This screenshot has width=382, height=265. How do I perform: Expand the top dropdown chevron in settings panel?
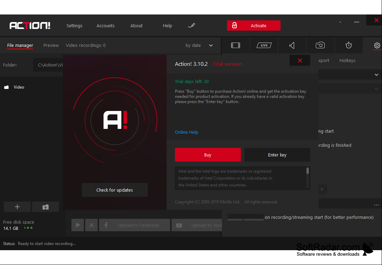click(x=376, y=75)
